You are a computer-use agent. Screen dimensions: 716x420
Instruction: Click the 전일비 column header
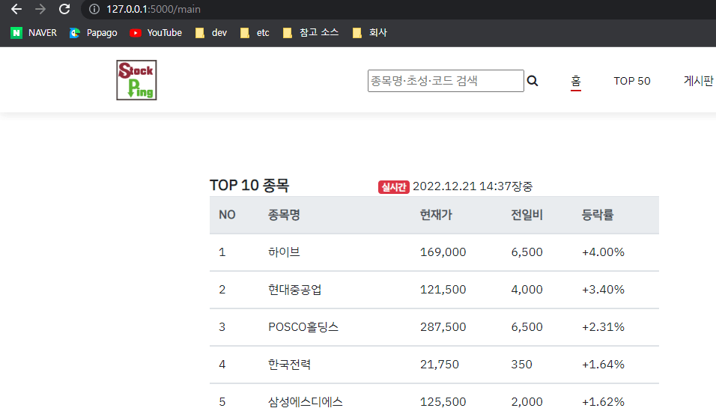coord(527,215)
